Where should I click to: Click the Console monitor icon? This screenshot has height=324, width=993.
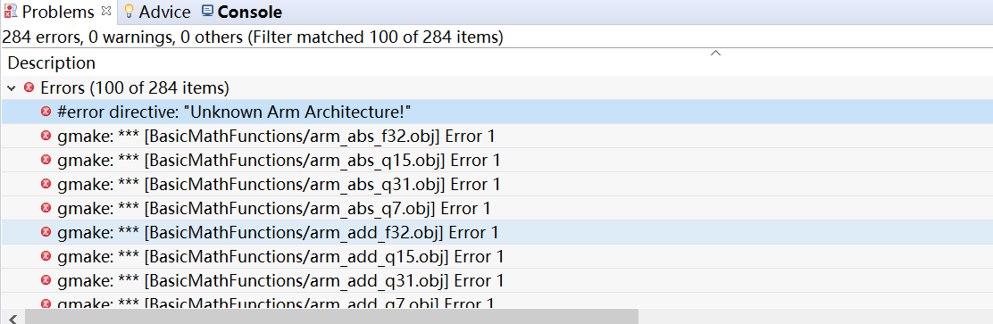[207, 12]
